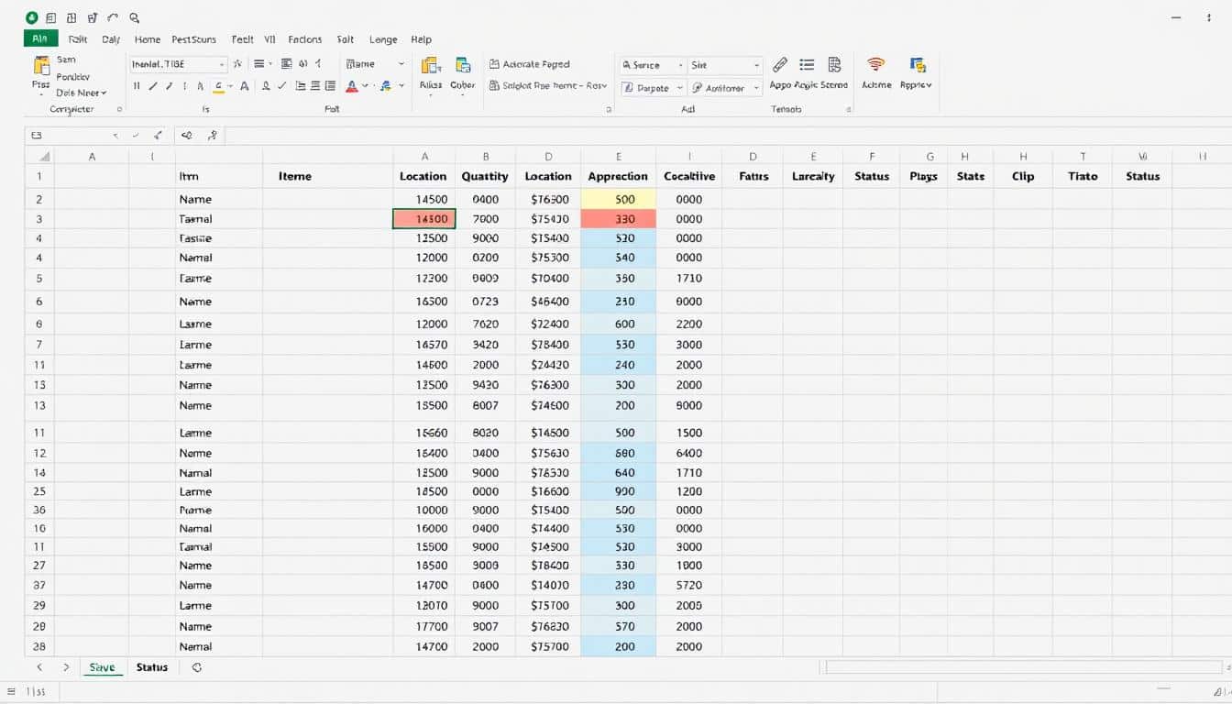Viewport: 1232px width, 704px height.
Task: Open the PestScuns ribbon tab
Action: [193, 39]
